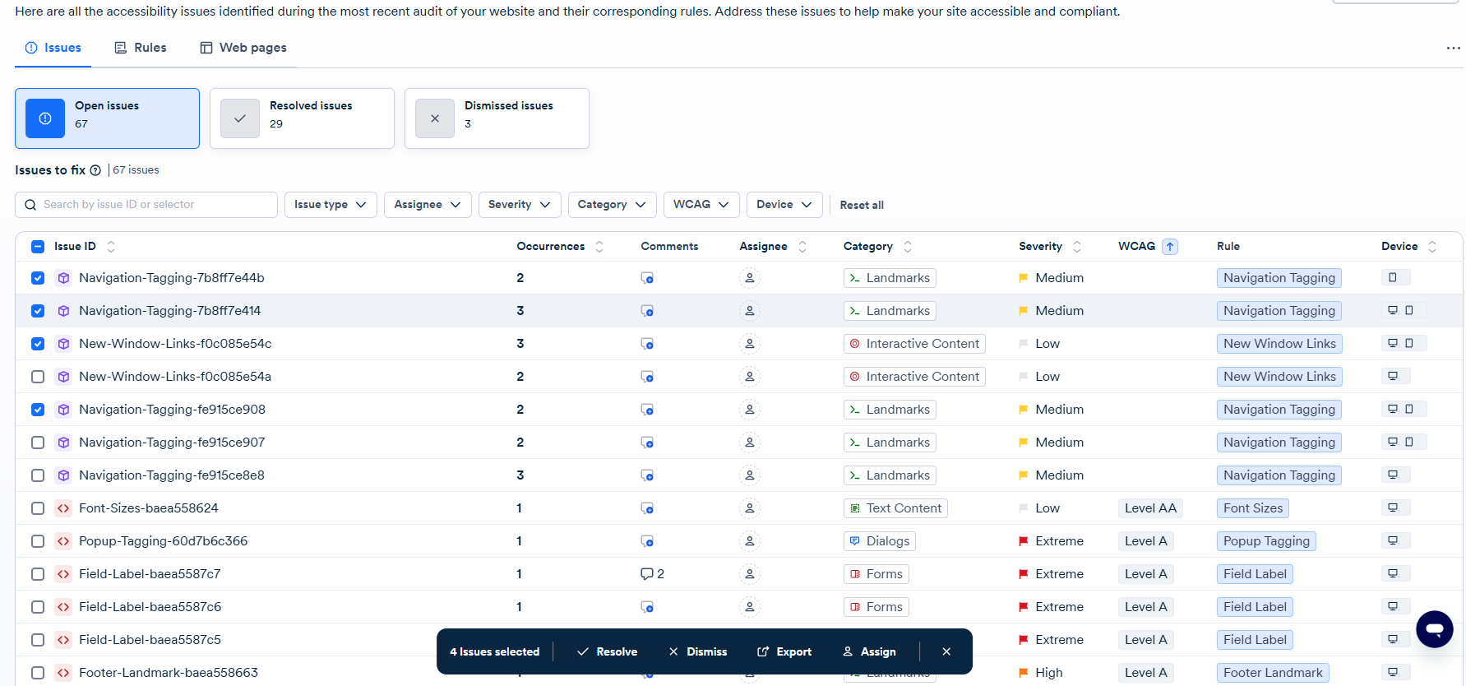Open the Issue type filter dropdown
Viewport: 1466px width, 686px height.
331,205
